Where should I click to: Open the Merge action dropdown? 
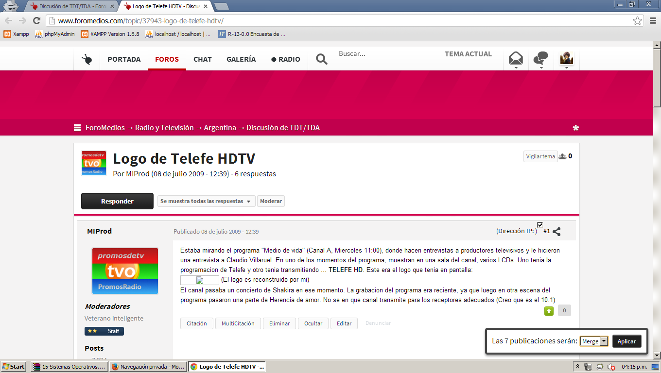click(x=594, y=341)
